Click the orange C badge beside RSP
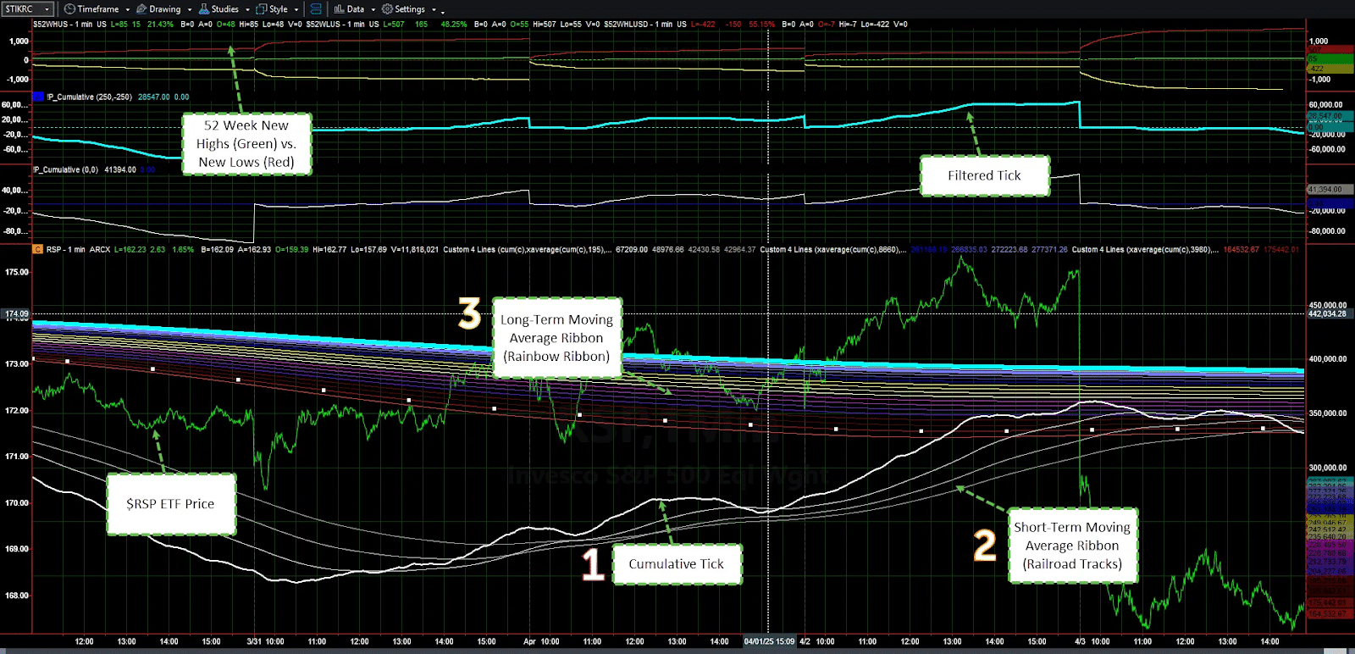1355x654 pixels. [37, 250]
